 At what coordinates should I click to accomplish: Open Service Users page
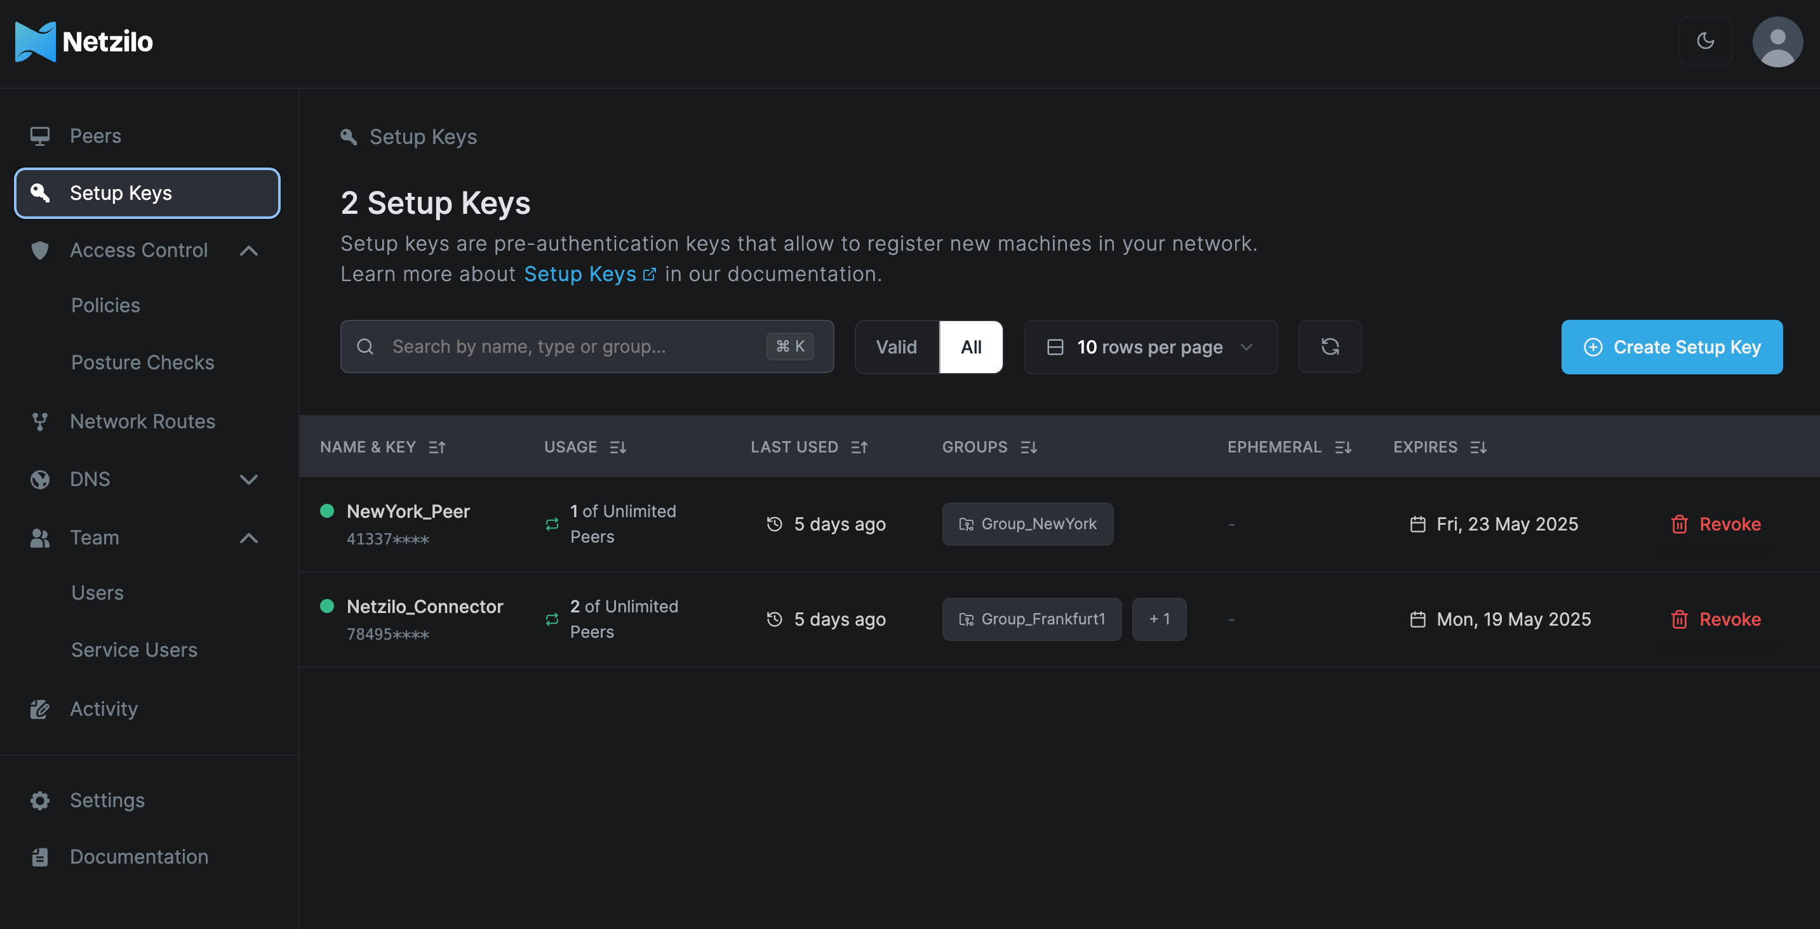tap(134, 649)
